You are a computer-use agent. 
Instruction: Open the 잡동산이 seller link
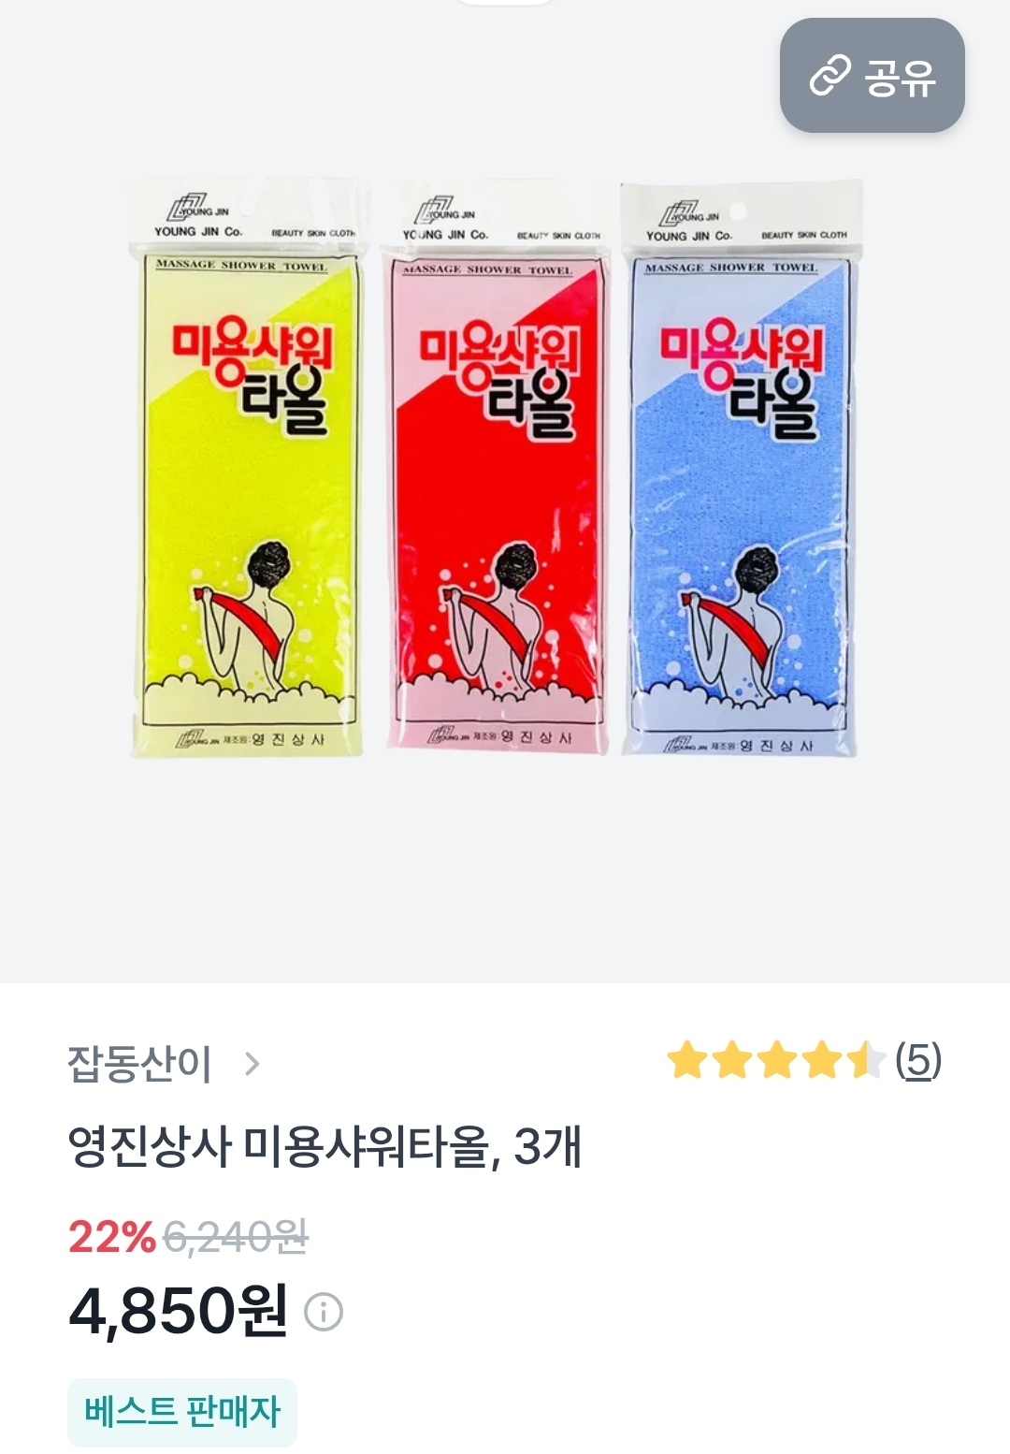point(139,1064)
